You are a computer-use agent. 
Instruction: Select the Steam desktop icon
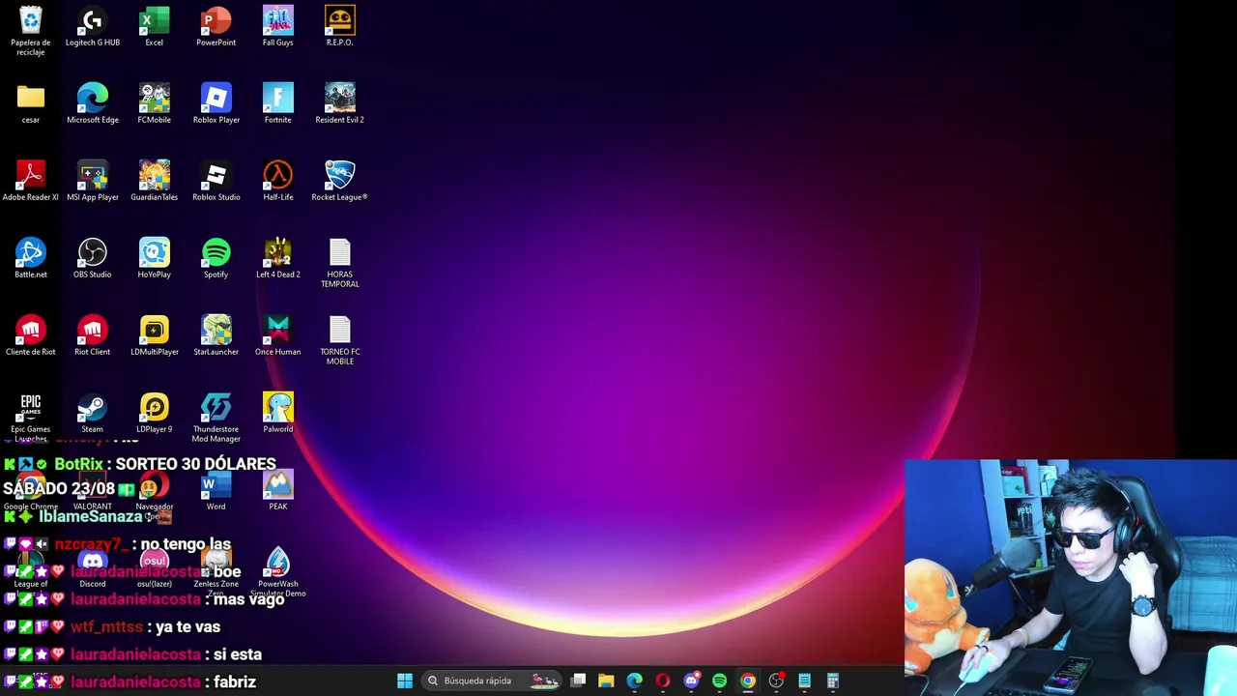(x=93, y=414)
